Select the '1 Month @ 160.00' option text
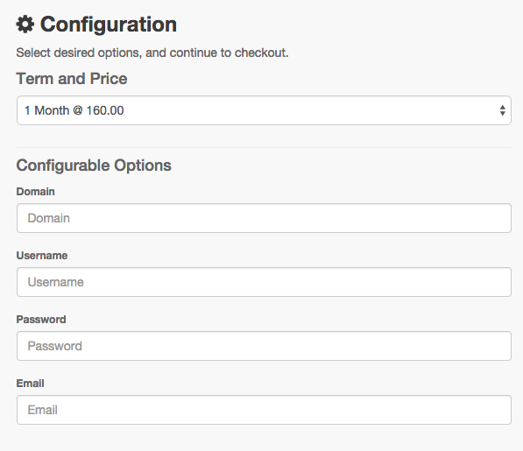The image size is (523, 451). pyautogui.click(x=74, y=110)
